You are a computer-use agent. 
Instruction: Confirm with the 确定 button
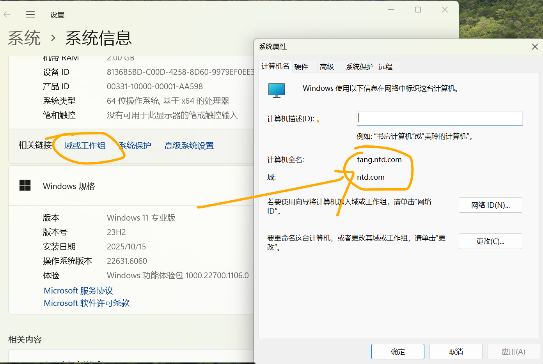pyautogui.click(x=398, y=352)
